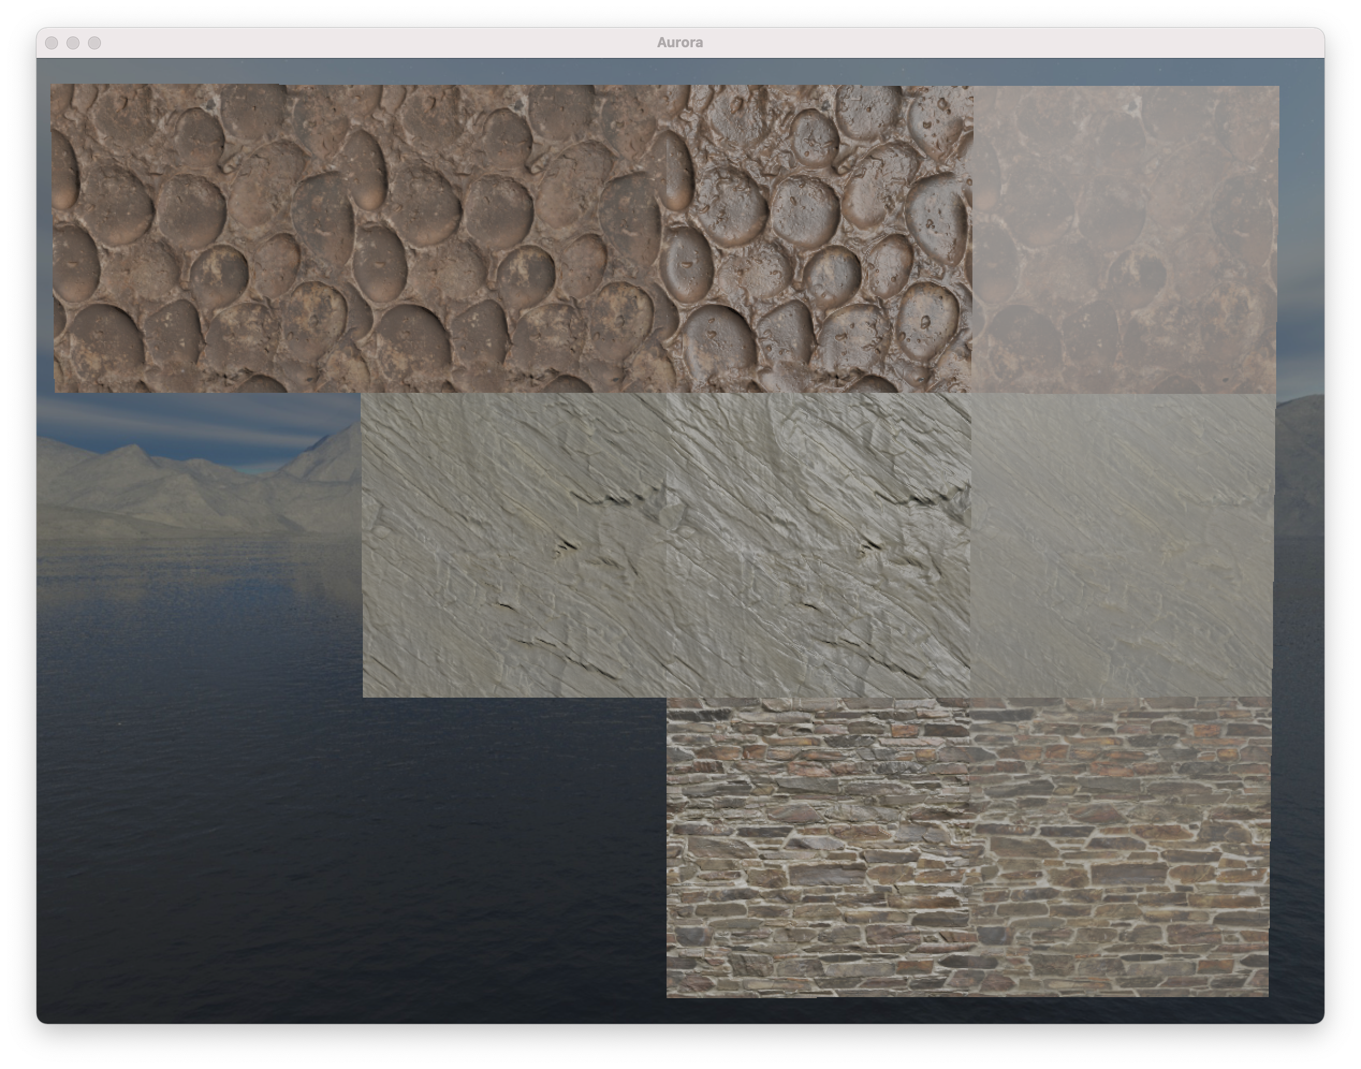Click the Aurora window title text

[x=679, y=42]
